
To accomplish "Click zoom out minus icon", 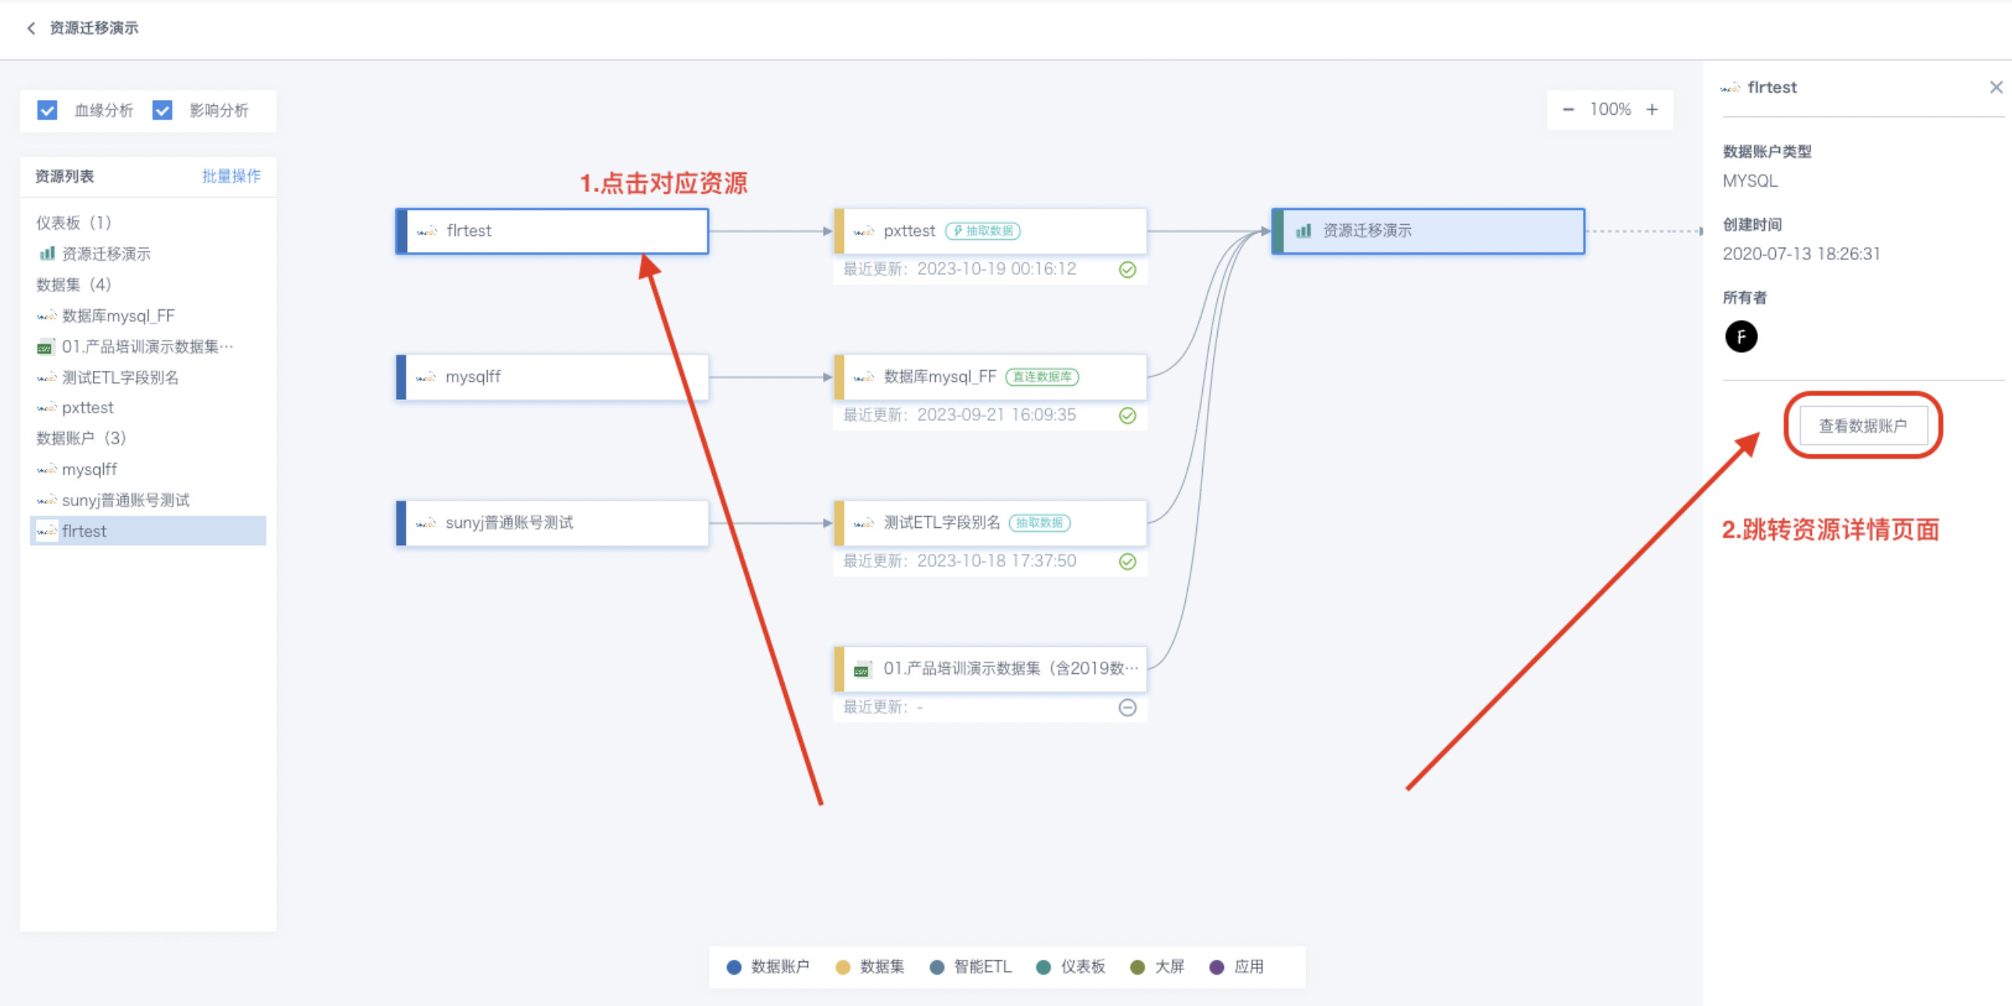I will pos(1567,109).
